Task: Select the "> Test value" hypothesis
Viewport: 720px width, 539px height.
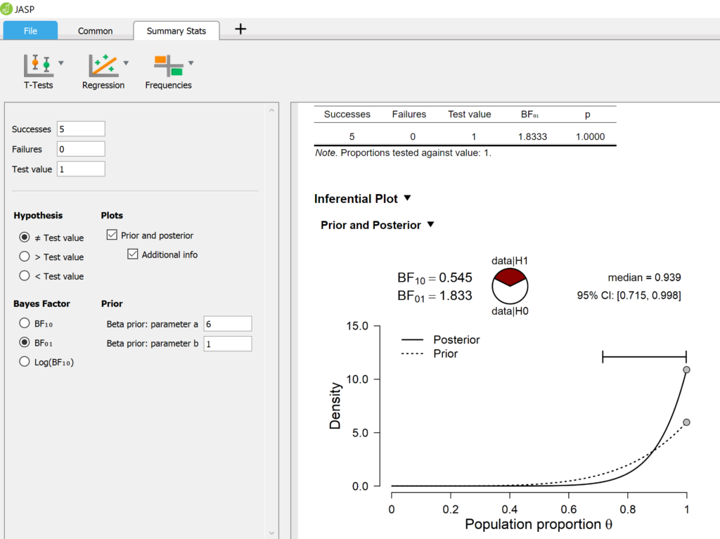Action: pyautogui.click(x=24, y=256)
